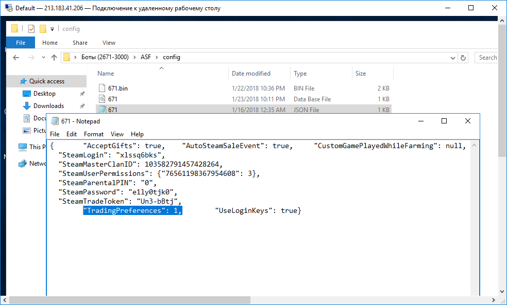Switch to the Explorer Share tab
Image resolution: width=507 pixels, height=305 pixels.
(80, 43)
